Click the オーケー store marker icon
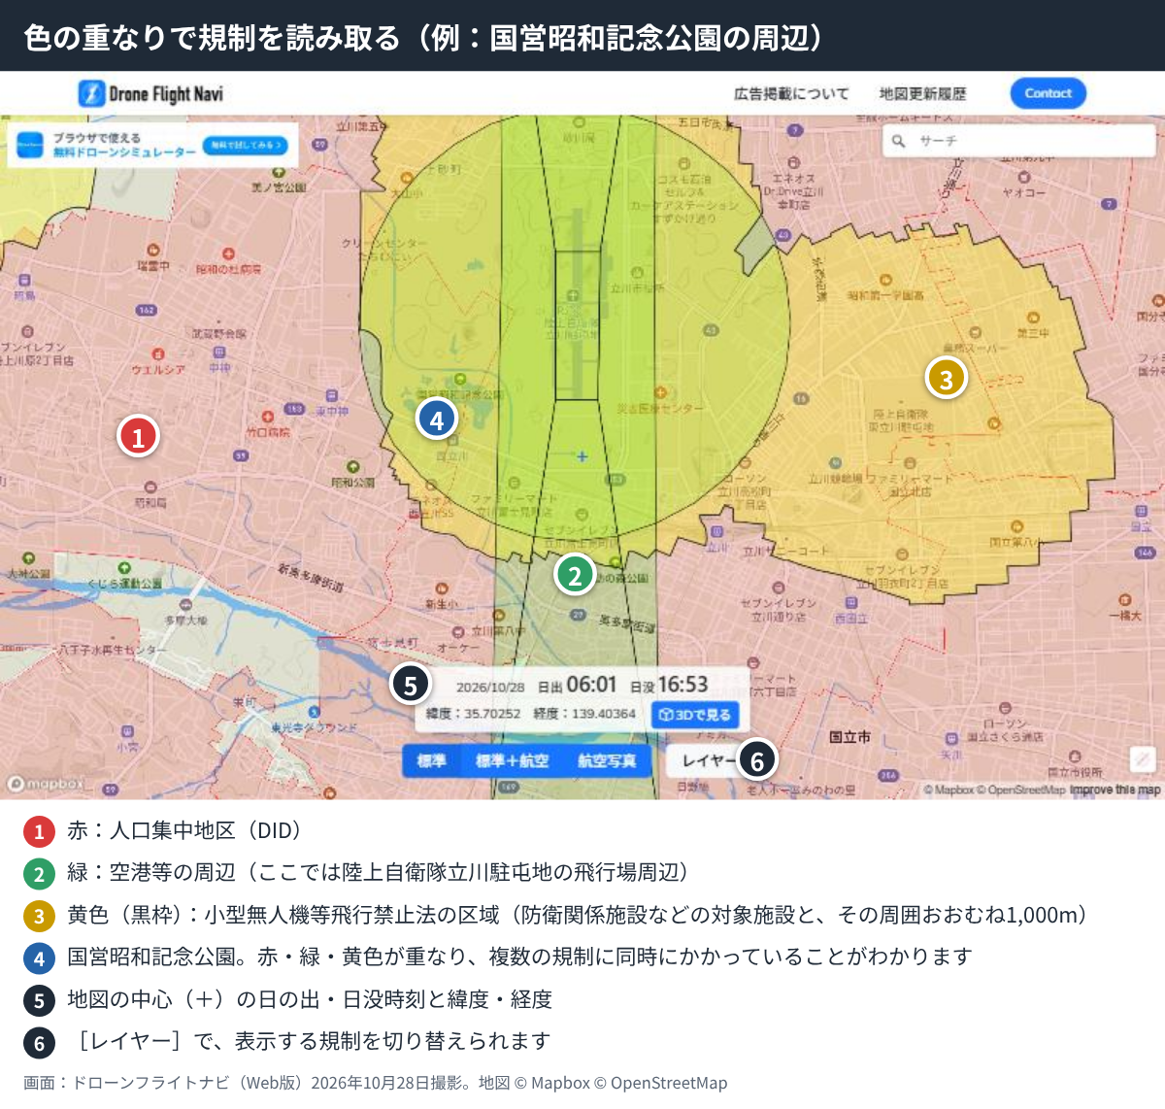Viewport: 1165px width, 1109px height. coord(457,632)
